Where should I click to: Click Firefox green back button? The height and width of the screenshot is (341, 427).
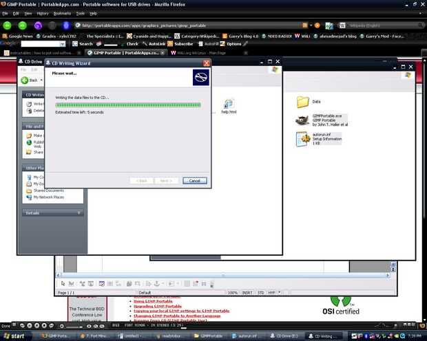coord(8,25)
